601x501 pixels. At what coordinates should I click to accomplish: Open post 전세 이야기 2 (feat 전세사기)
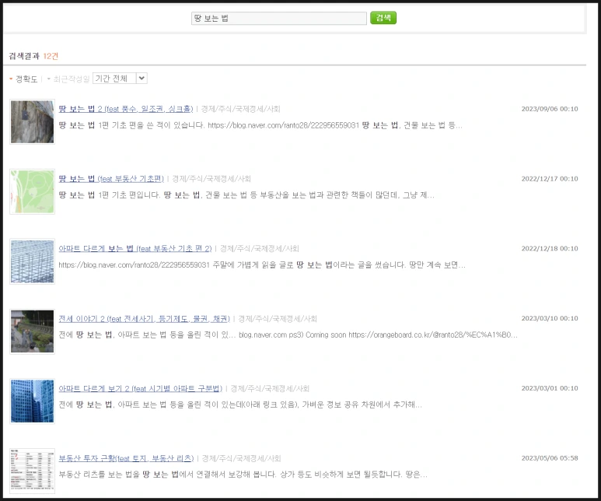144,319
